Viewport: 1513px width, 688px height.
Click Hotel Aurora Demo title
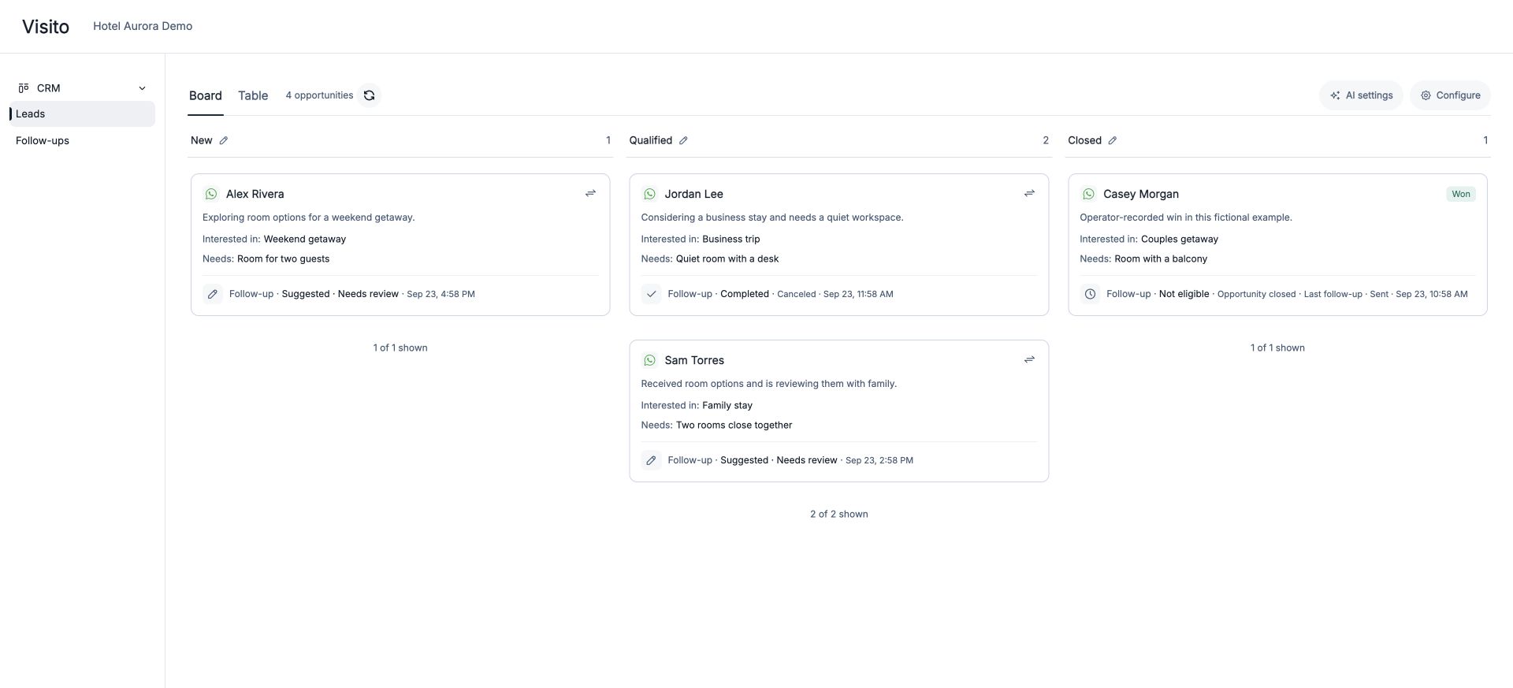pyautogui.click(x=143, y=26)
